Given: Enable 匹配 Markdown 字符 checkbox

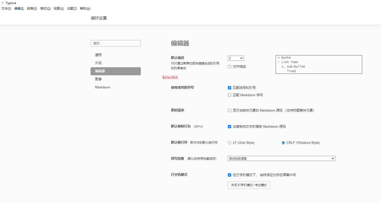Looking at the screenshot, I should pyautogui.click(x=229, y=95).
